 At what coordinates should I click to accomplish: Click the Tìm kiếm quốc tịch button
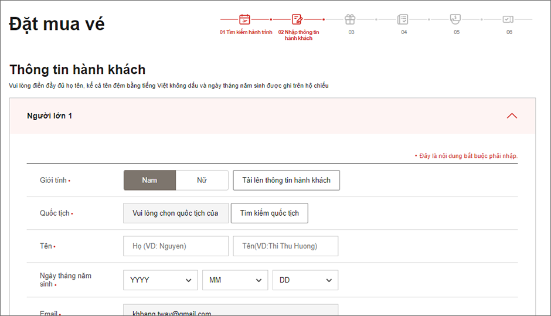pyautogui.click(x=269, y=213)
